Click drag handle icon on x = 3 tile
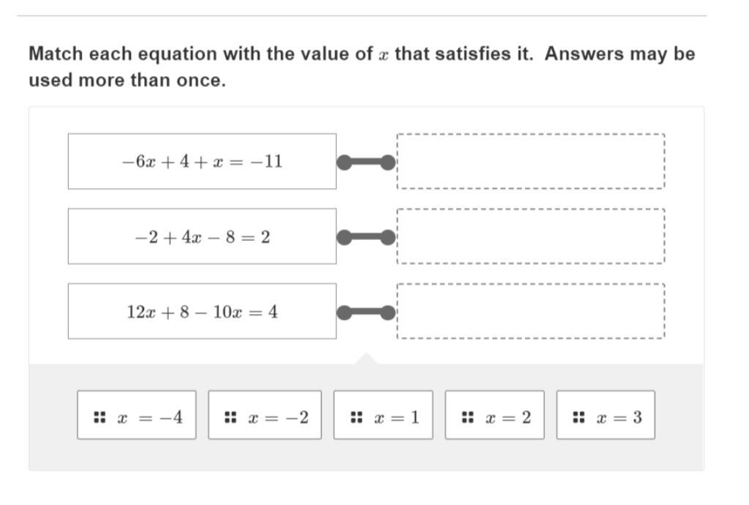Image resolution: width=749 pixels, height=505 pixels. pos(579,417)
